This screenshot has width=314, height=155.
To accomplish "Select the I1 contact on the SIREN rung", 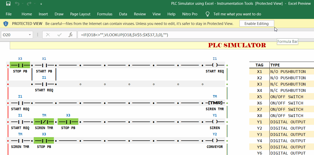I will point(20,122).
